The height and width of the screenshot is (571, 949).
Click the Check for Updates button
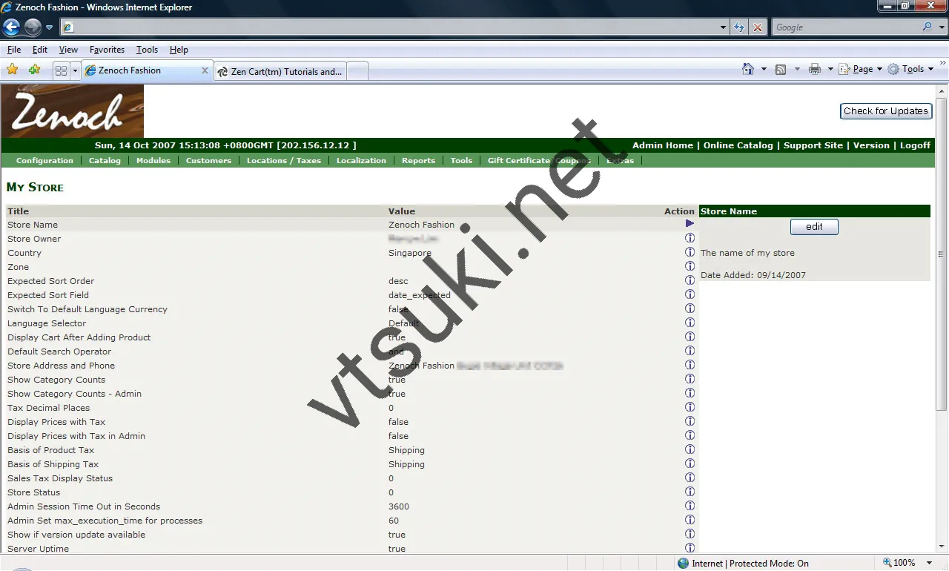(885, 111)
